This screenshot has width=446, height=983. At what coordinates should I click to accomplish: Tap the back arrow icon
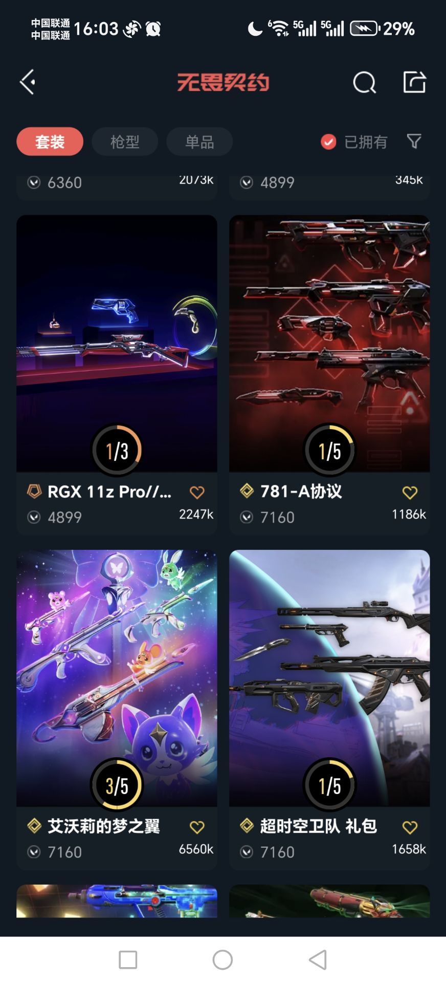(28, 82)
